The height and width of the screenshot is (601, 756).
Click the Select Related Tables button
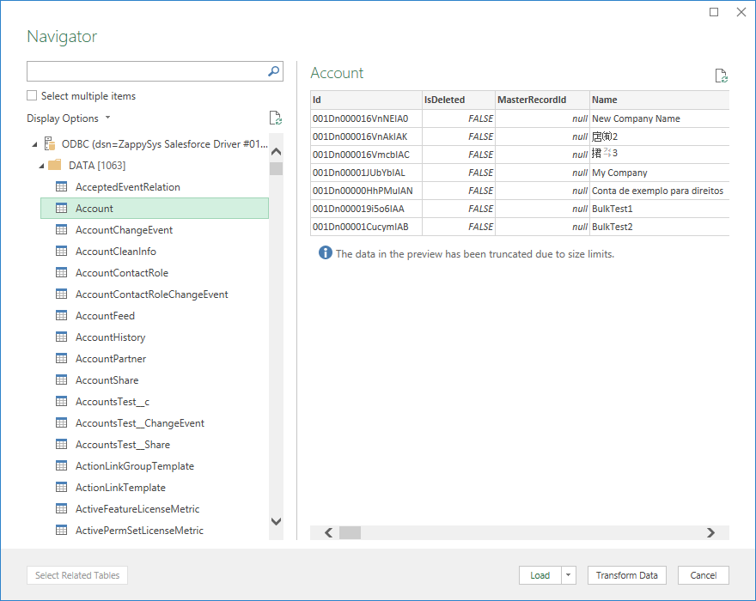(x=76, y=575)
